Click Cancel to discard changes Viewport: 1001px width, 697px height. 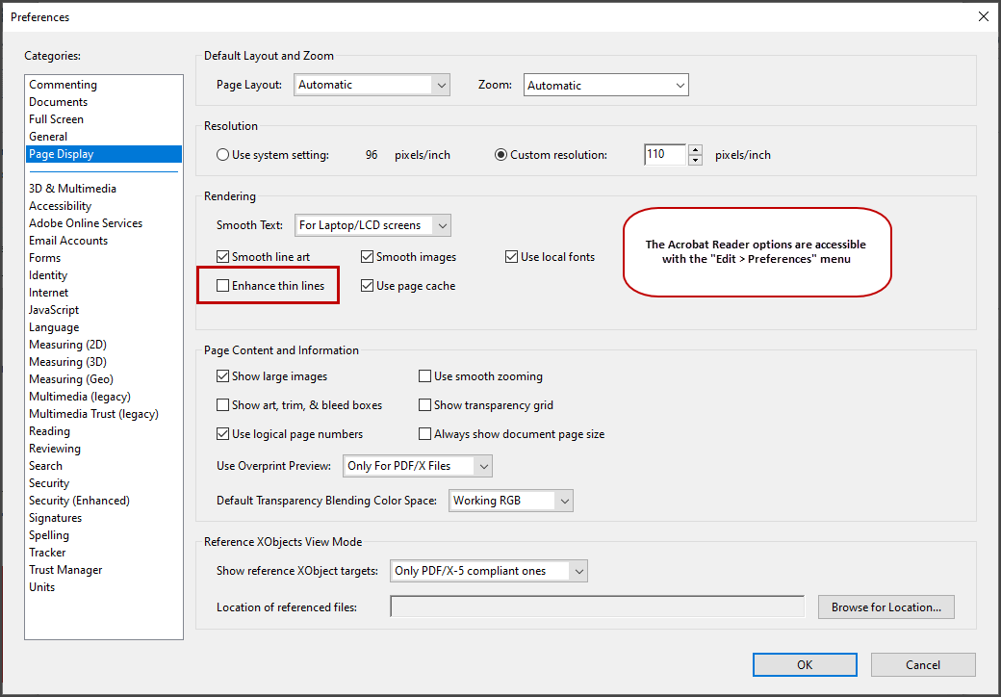923,664
